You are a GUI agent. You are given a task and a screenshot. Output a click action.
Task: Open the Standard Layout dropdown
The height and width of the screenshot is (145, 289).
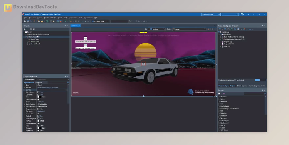point(211,14)
